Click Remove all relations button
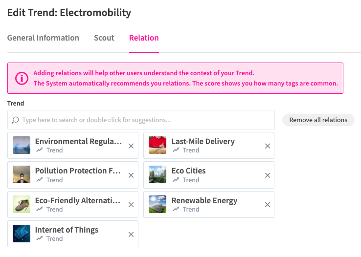Image resolution: width=361 pixels, height=257 pixels. (x=318, y=120)
